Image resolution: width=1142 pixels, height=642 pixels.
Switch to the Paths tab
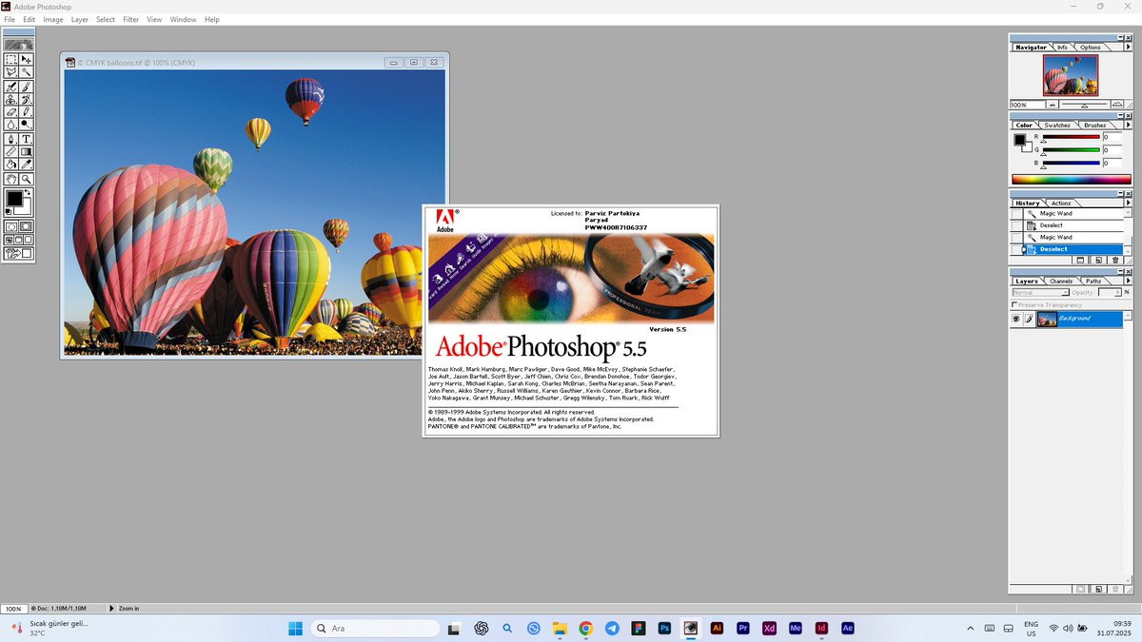[1093, 281]
